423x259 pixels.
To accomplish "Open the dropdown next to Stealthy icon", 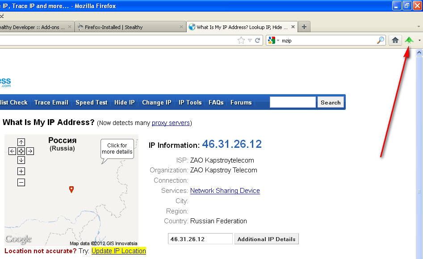I will coord(419,41).
